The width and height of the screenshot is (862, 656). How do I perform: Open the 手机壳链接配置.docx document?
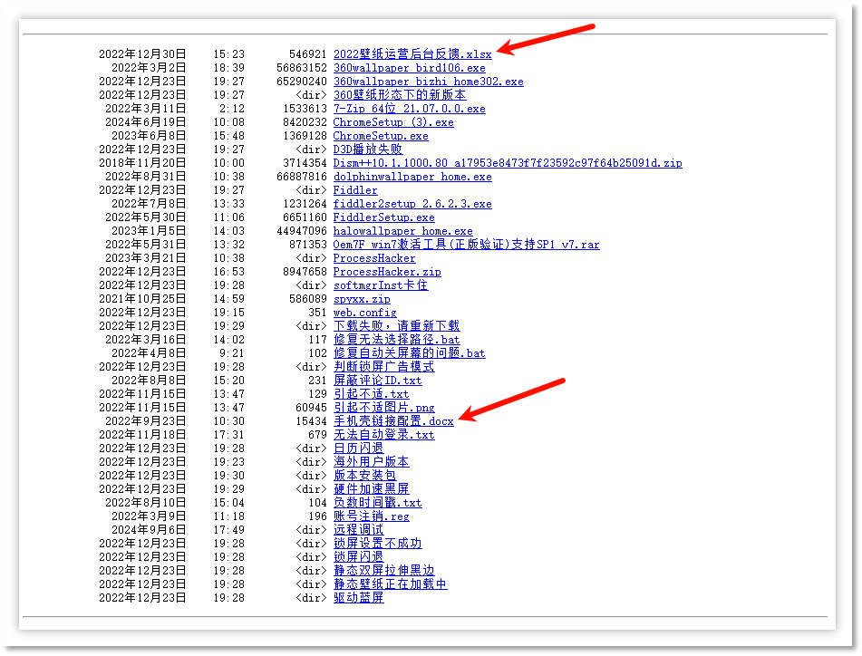[392, 421]
